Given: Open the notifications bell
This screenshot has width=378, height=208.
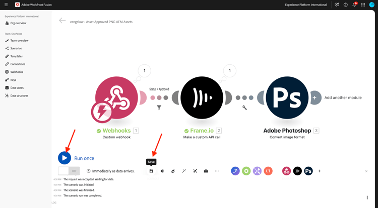Looking at the screenshot, I should 354,5.
